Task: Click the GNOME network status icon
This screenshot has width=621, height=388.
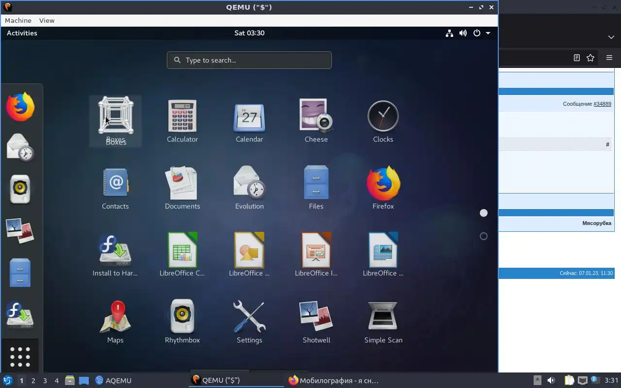Action: tap(450, 33)
